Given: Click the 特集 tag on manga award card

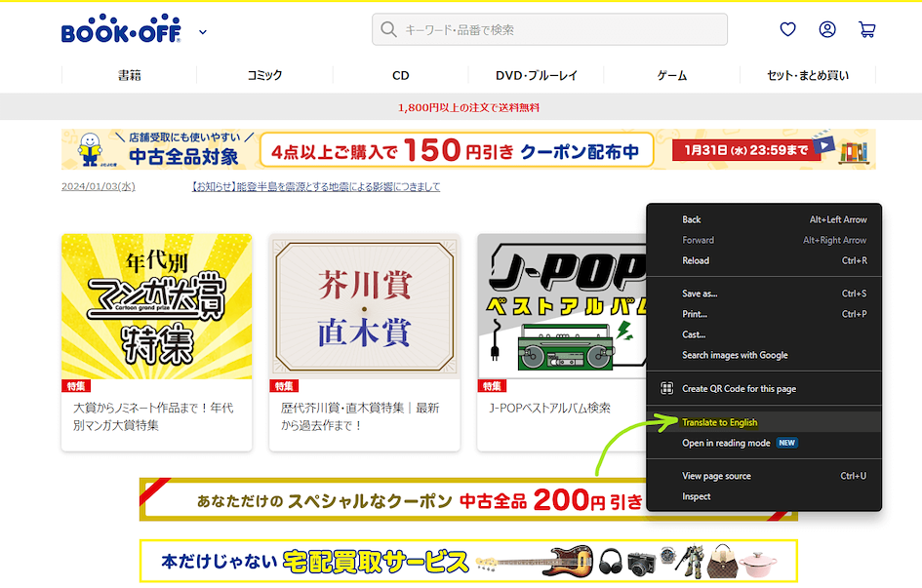Looking at the screenshot, I should [x=76, y=386].
